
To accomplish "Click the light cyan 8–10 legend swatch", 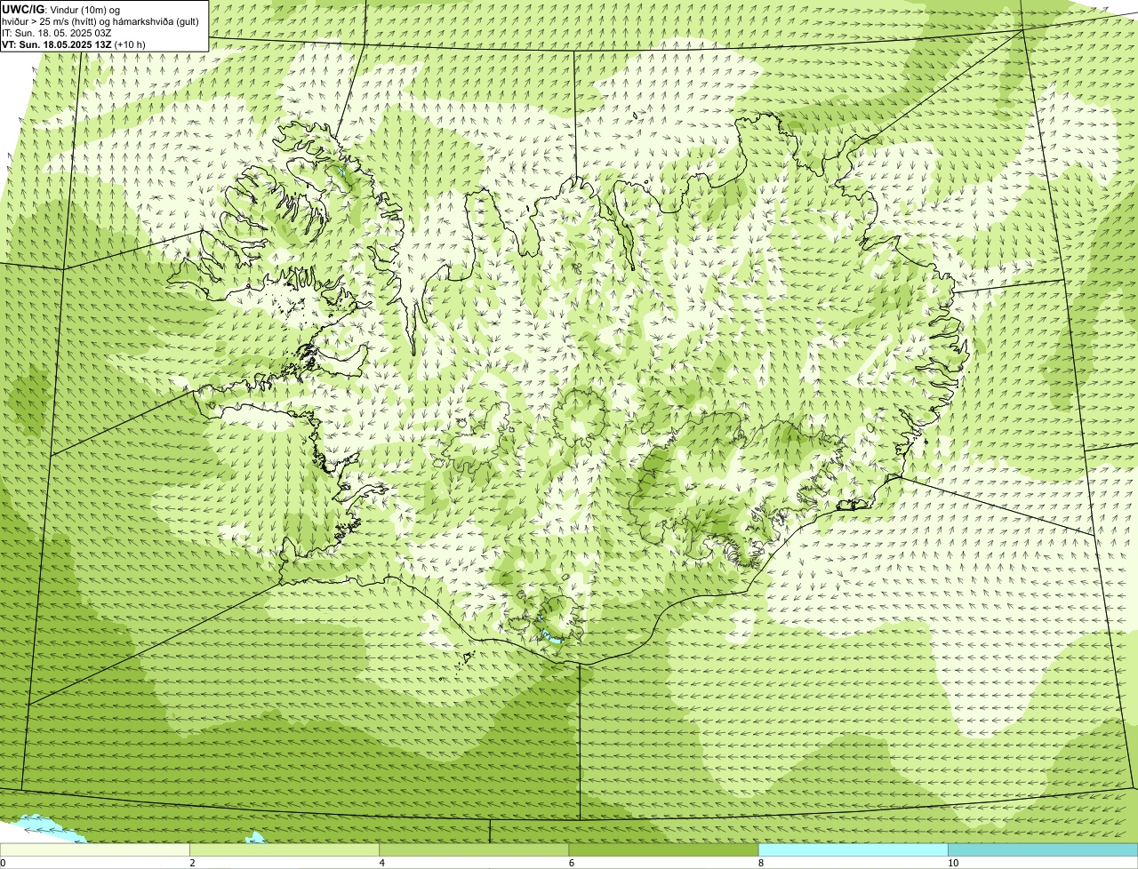I will click(x=853, y=850).
